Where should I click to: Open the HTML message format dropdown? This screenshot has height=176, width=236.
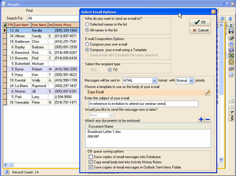tap(154, 81)
